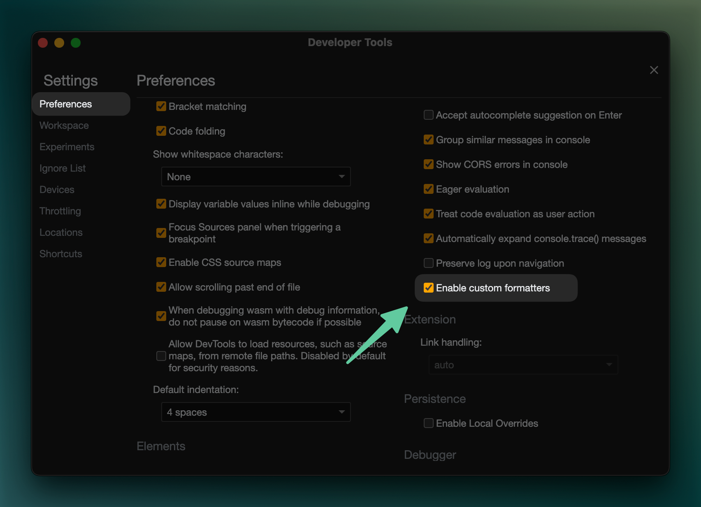
Task: Close the Settings panel with the X icon
Action: [x=654, y=70]
